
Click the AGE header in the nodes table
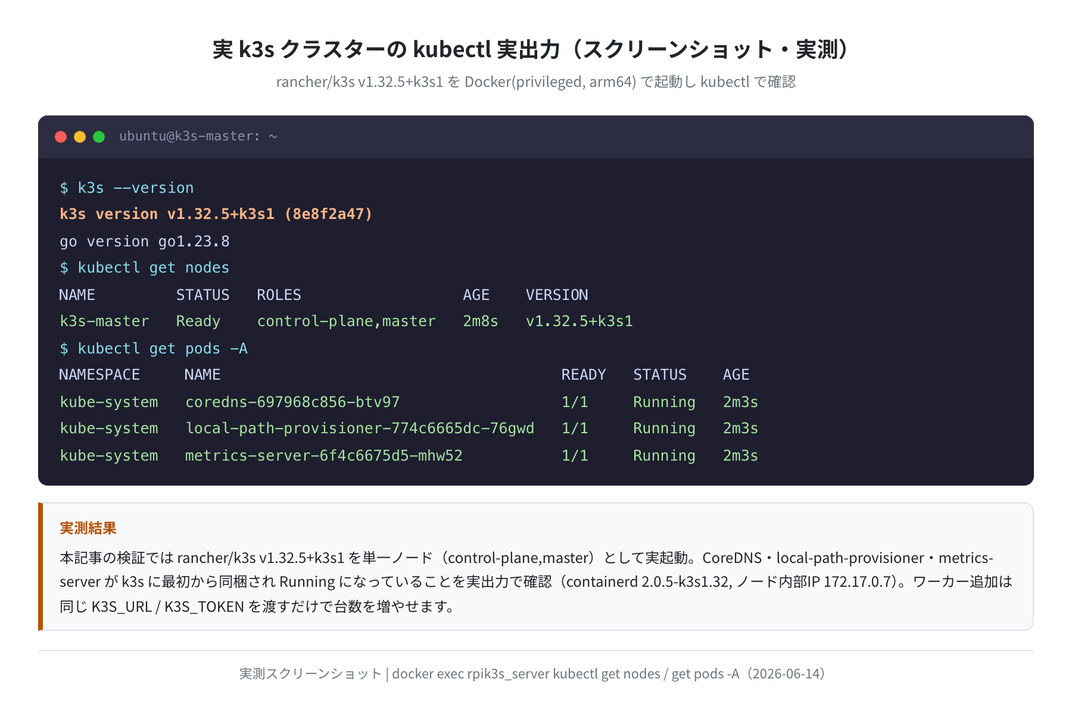click(x=476, y=295)
